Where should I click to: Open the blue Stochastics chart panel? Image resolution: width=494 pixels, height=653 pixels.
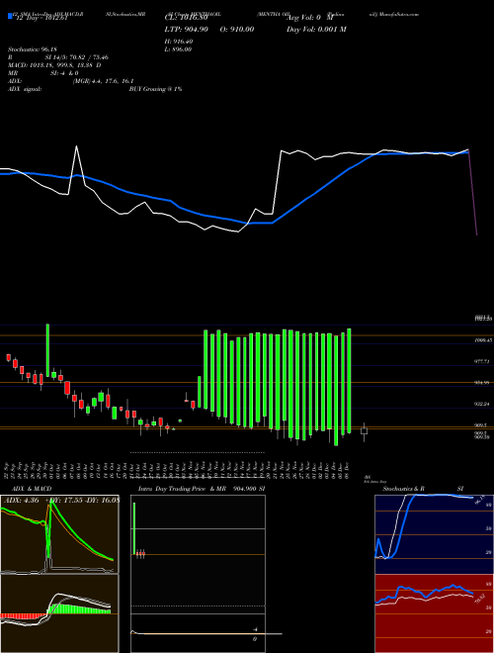click(x=434, y=534)
